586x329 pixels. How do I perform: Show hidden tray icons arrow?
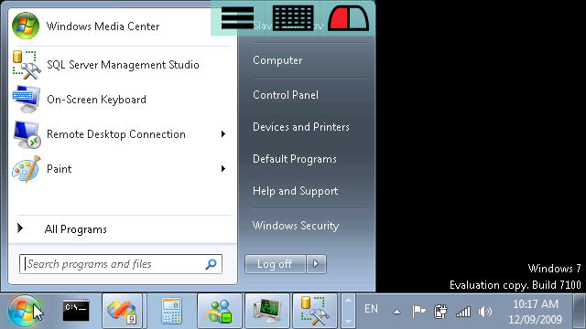[x=396, y=312]
